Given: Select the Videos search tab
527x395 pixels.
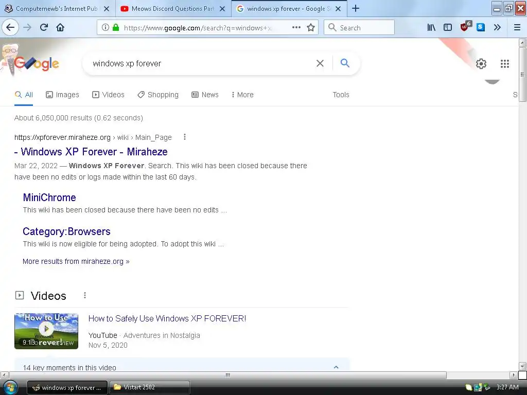Looking at the screenshot, I should tap(108, 95).
